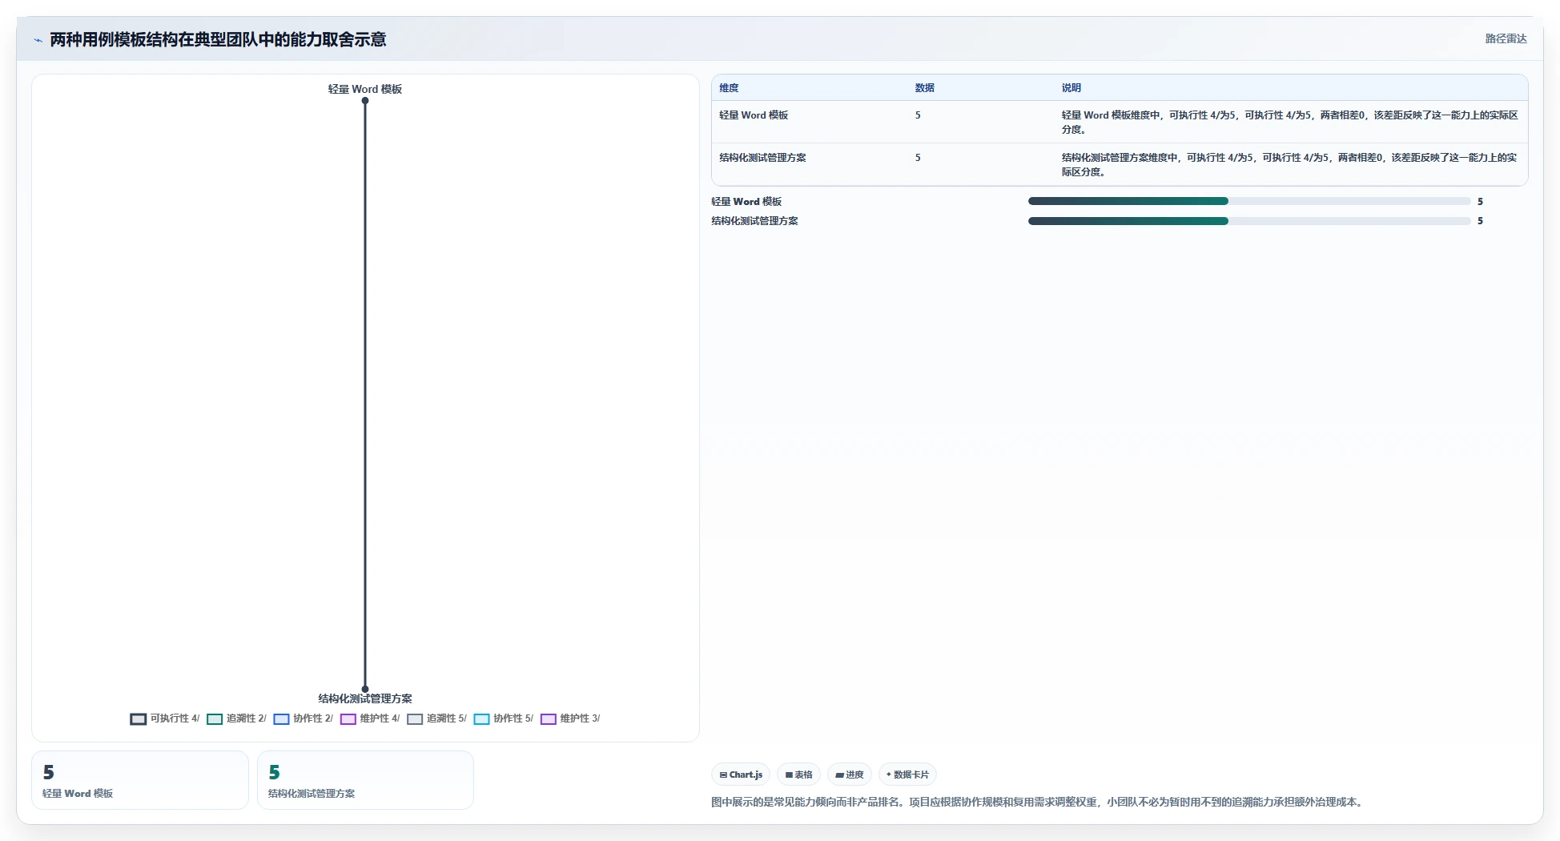
Task: Click the 结构化测试管理方案 progress bar
Action: pos(1249,221)
